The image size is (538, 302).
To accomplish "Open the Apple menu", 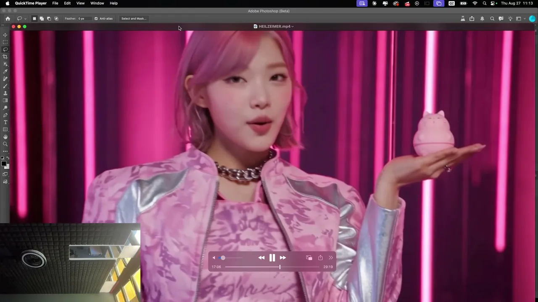I will pos(7,3).
